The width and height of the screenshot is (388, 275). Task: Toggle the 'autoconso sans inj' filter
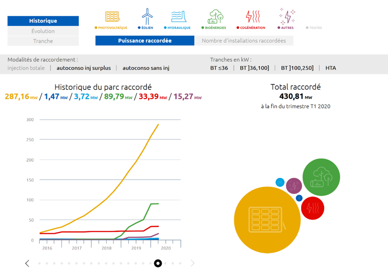(x=146, y=68)
